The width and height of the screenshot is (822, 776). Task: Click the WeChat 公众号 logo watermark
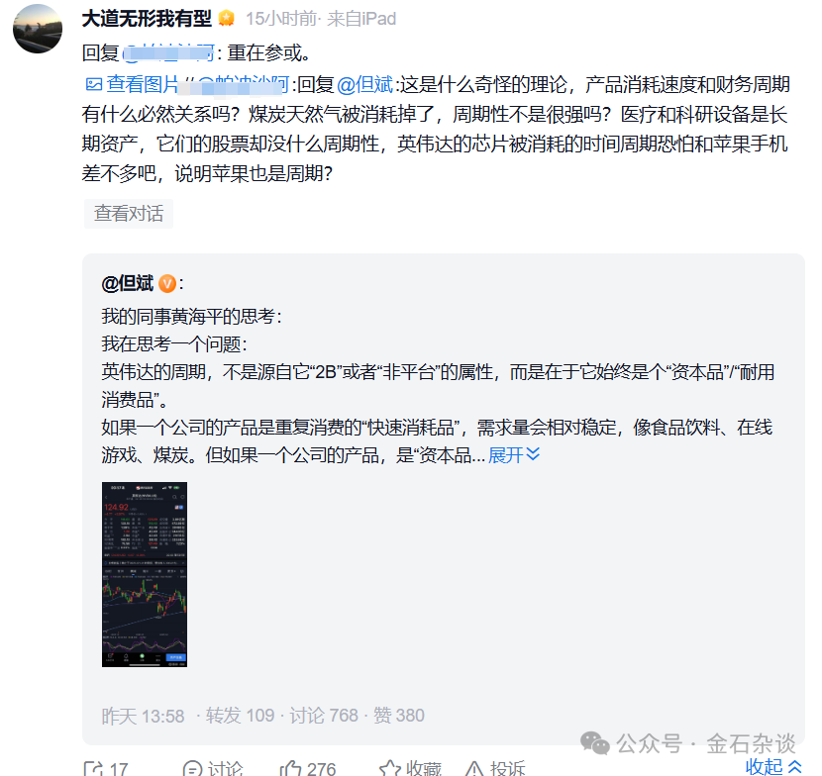(595, 743)
